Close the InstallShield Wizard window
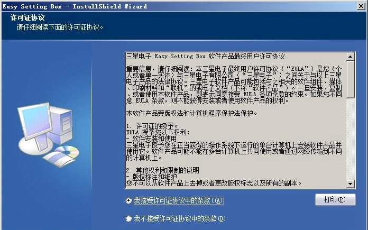The image size is (368, 230). [x=361, y=6]
